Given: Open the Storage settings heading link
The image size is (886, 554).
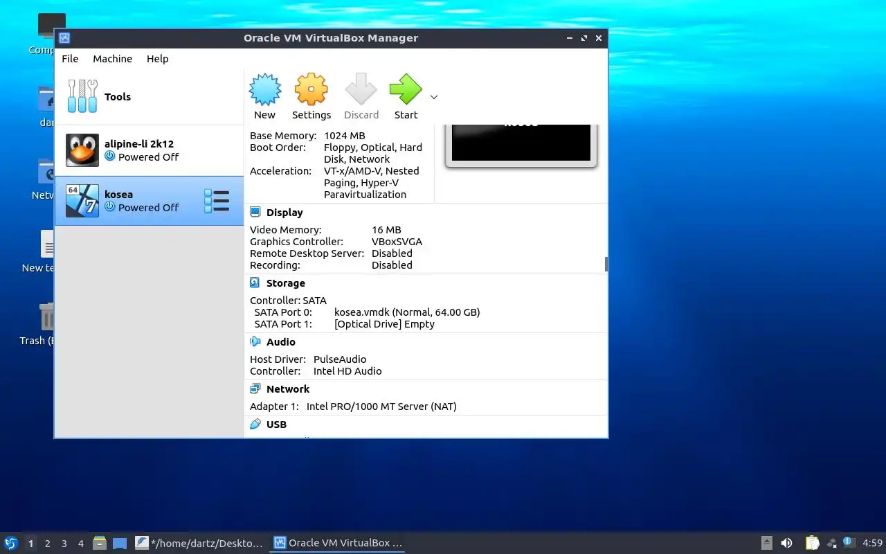Looking at the screenshot, I should (286, 283).
